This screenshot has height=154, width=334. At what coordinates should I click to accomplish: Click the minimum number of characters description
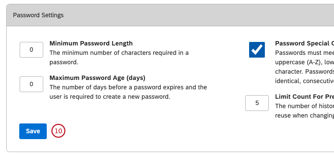[119, 57]
